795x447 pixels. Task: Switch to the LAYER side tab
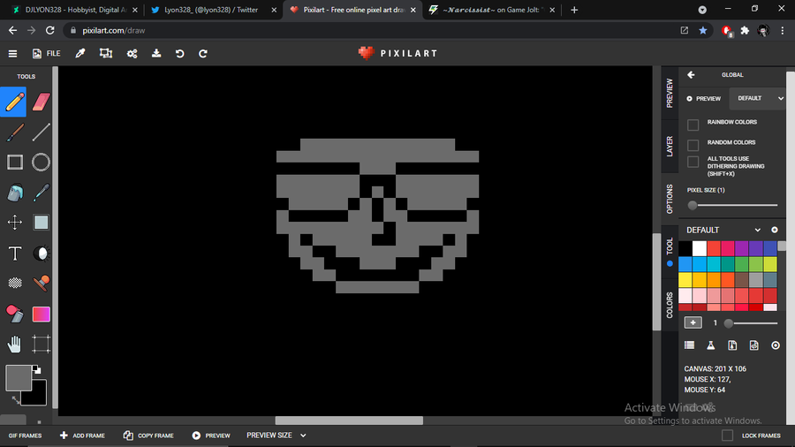tap(670, 147)
